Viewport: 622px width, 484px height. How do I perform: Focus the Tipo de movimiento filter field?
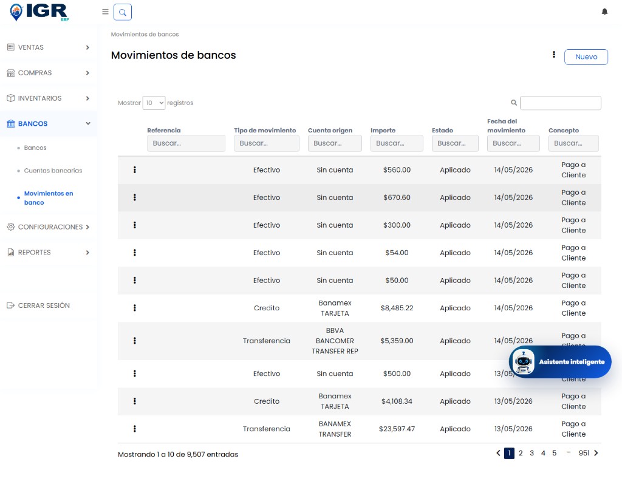coord(267,143)
